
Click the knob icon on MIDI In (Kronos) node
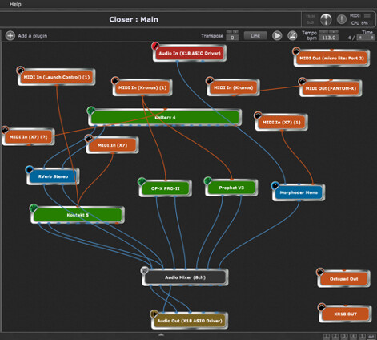210,80
